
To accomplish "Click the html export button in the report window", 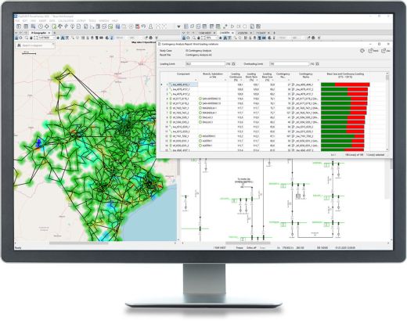I will tap(373, 51).
